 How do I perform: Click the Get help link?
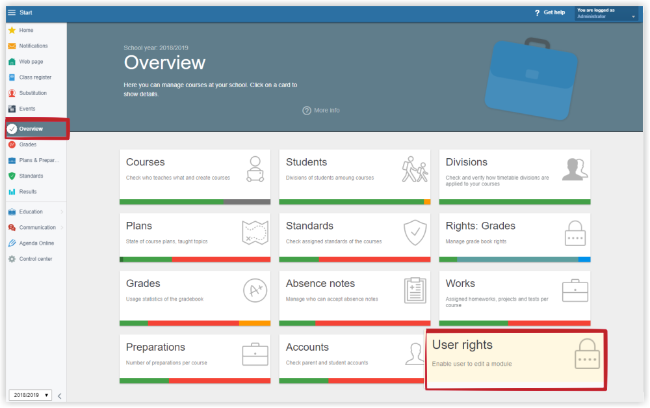[549, 12]
